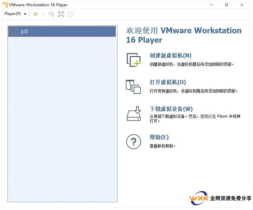This screenshot has width=253, height=210.
Task: Click the 打开虚拟机(O) link
Action: (168, 82)
